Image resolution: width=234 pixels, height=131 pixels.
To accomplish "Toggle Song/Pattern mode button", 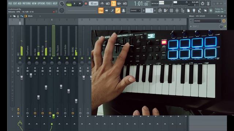I will (x=69, y=4).
